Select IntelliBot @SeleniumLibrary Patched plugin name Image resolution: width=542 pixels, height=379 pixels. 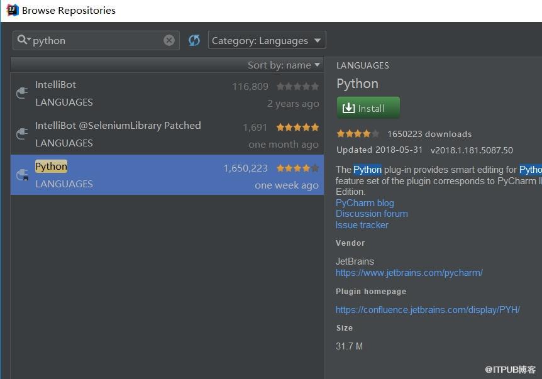pos(118,126)
